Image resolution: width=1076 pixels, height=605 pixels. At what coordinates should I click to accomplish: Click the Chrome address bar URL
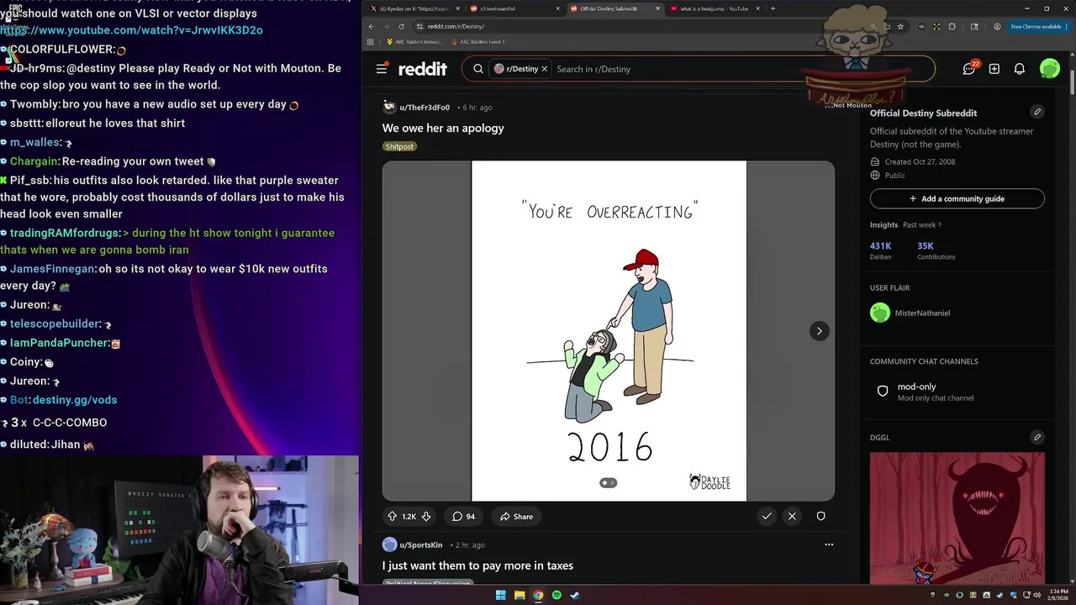[x=456, y=26]
